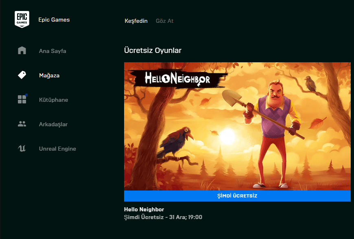The image size is (354, 239).
Task: Open the Kütüphane grid icon
Action: 22,99
